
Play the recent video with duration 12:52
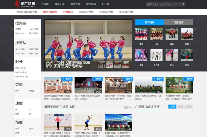pyautogui.click(x=58, y=122)
